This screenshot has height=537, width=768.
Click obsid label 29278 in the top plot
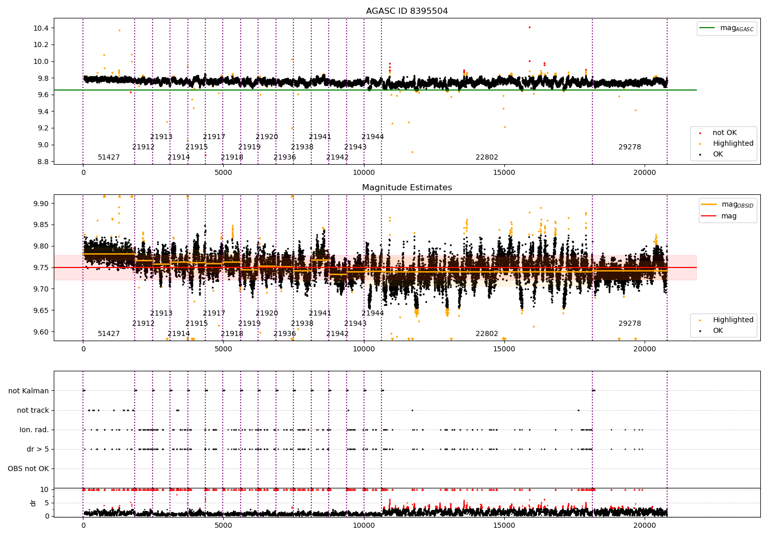(630, 147)
